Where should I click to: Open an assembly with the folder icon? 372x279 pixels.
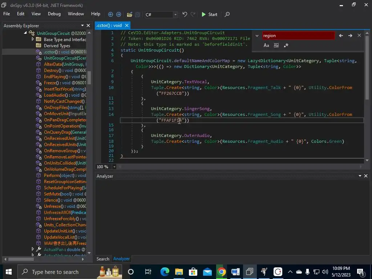tap(130, 15)
